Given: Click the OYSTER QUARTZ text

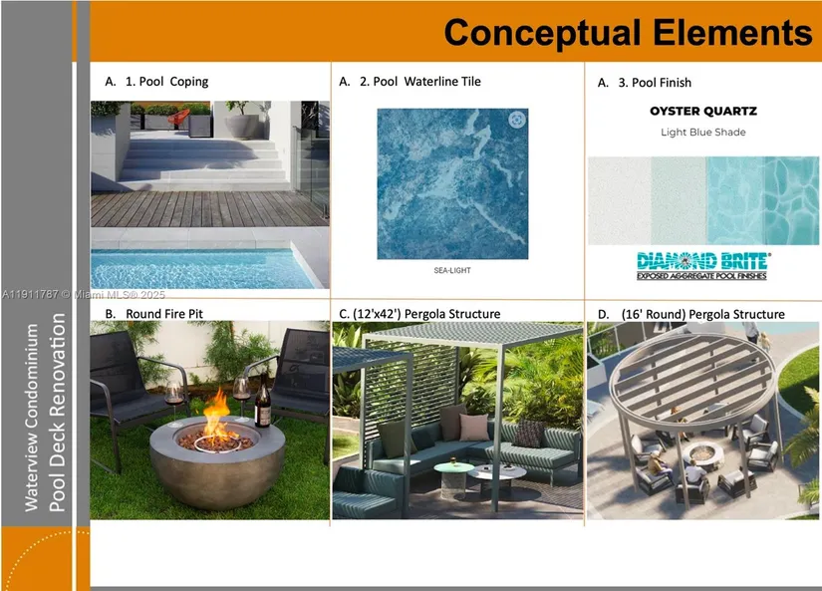Looking at the screenshot, I should [702, 112].
